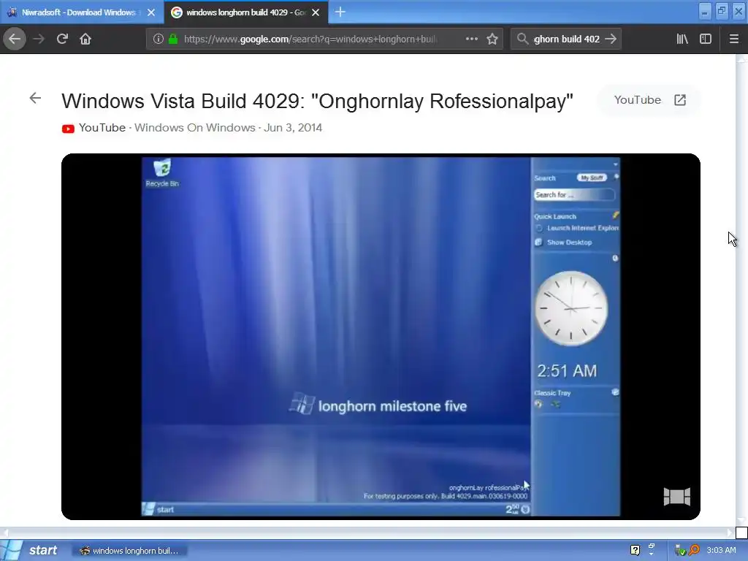Open the Firefox hamburger menu

[734, 39]
